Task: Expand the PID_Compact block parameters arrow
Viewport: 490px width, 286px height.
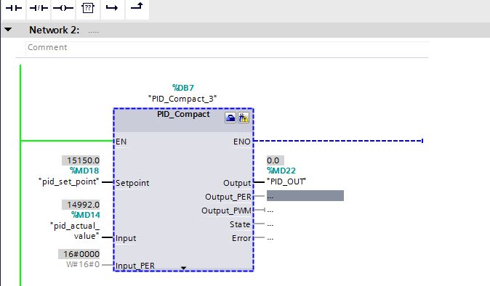Action: [183, 268]
